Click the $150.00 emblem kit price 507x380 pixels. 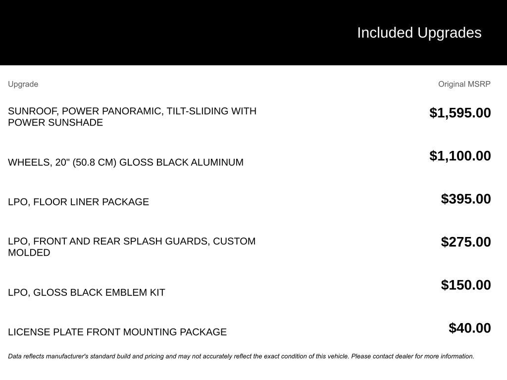[x=466, y=285]
